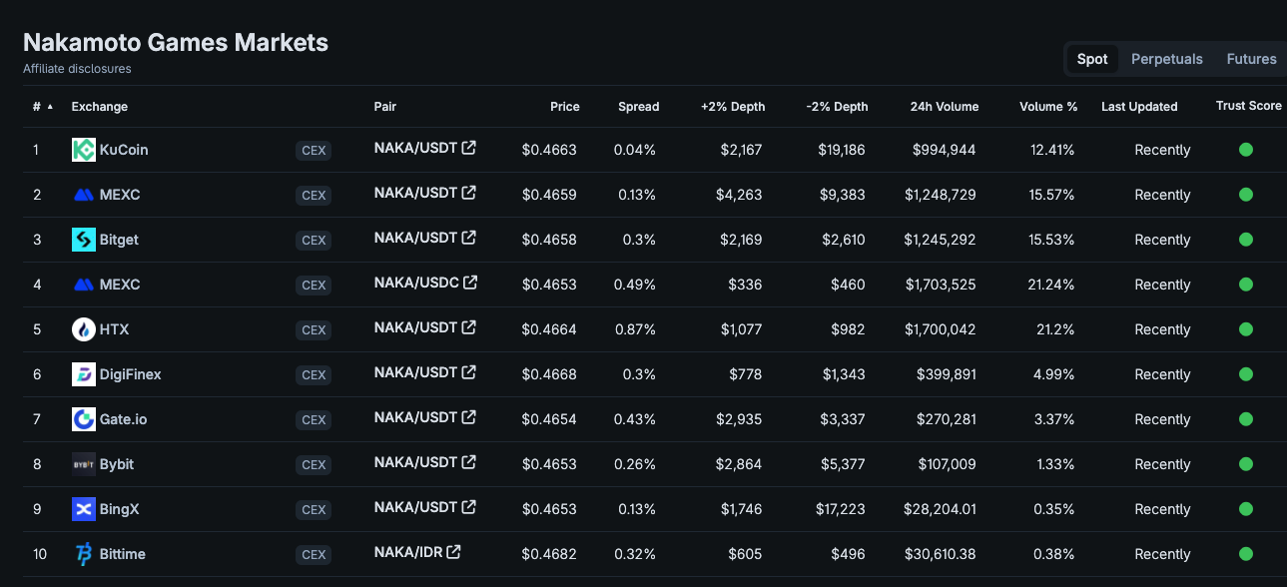Switch to the Perpetuals tab

1166,59
